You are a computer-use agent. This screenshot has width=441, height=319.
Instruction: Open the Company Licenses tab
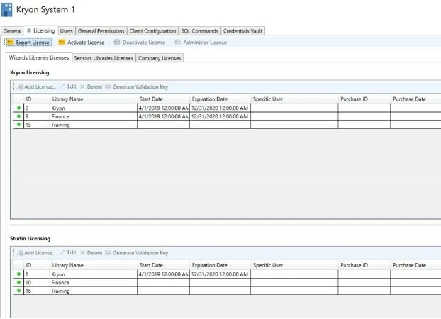[x=160, y=58]
